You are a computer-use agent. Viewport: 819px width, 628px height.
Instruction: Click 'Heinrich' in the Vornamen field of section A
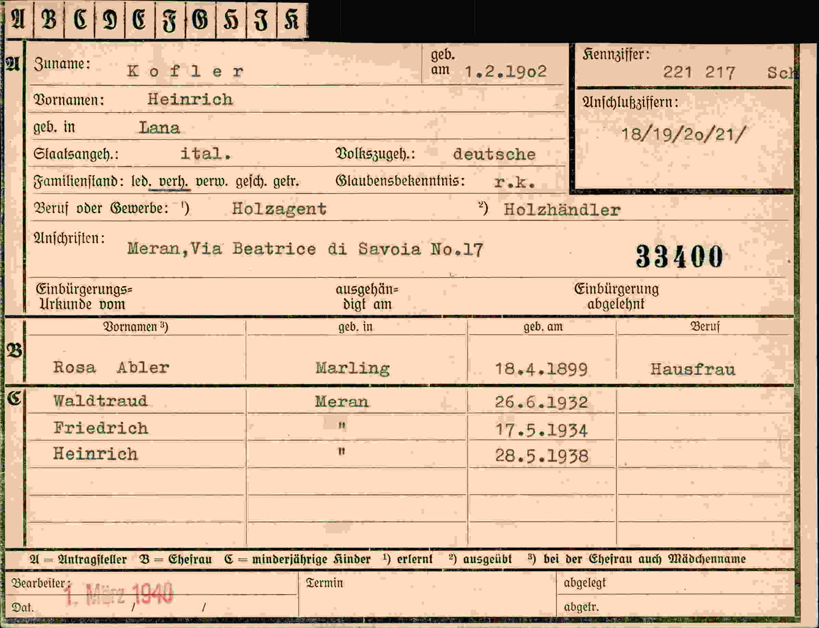point(190,99)
